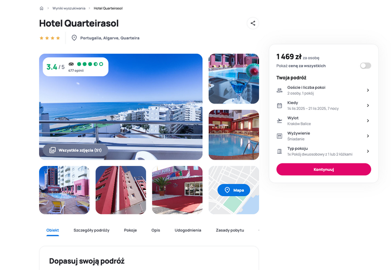
Task: Click the cutlery icon beside Wyżywienie
Action: [x=280, y=136]
